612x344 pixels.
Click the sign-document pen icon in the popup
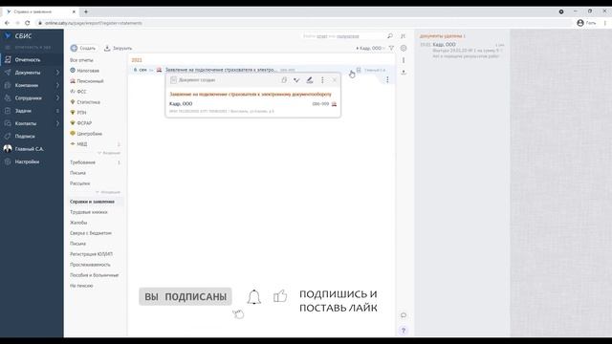(x=310, y=80)
